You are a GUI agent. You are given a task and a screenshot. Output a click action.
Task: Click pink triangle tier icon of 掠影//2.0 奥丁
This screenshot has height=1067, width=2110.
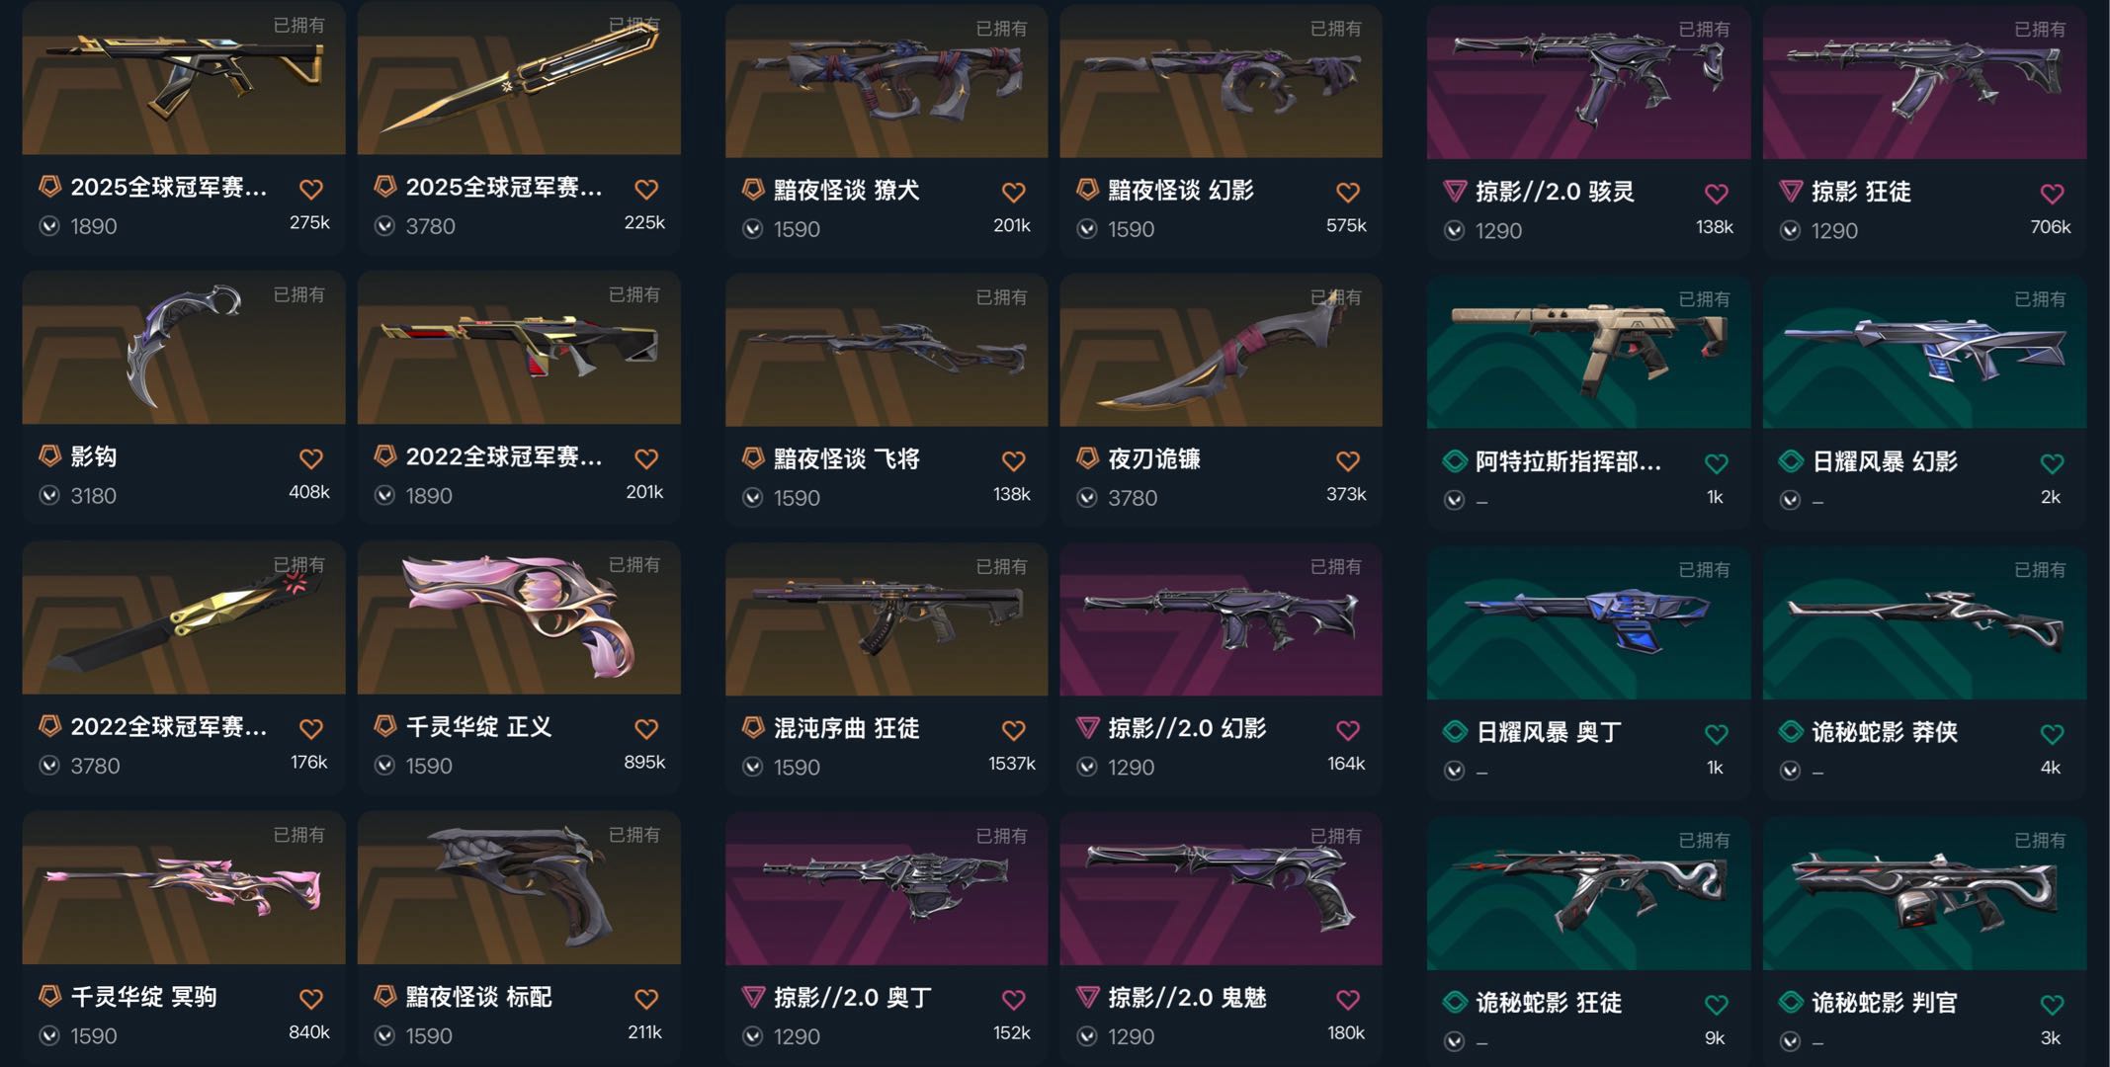tap(753, 997)
